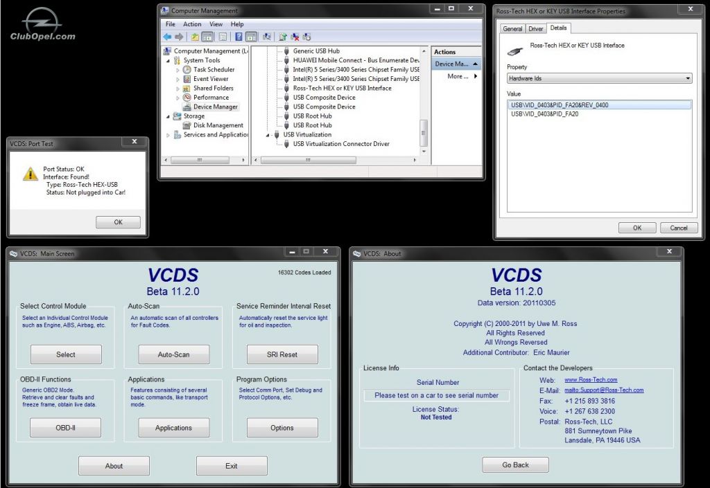Click device list horizontal scrollbar thumb
The image size is (710, 488).
click(x=309, y=160)
